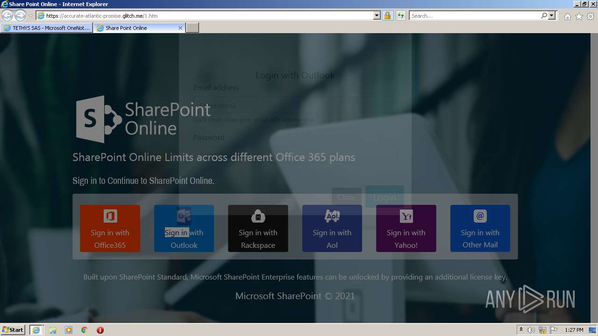
Task: Open the search provider dropdown arrow
Action: (x=552, y=15)
